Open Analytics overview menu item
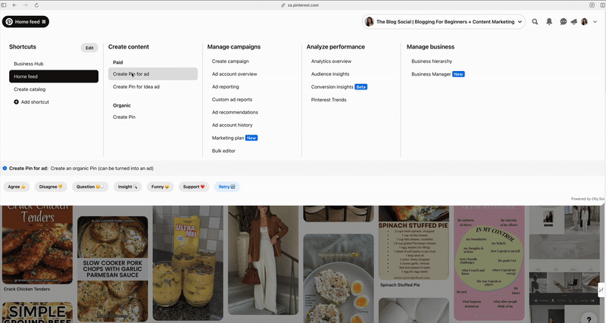606x323 pixels. (x=331, y=61)
